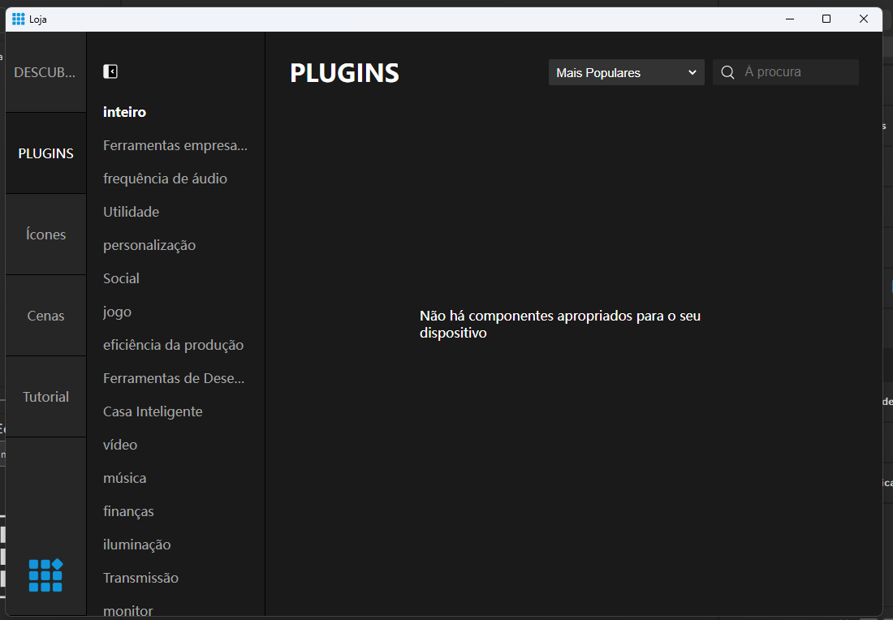The image size is (893, 620).
Task: Open the 'Mais Populares' sort dropdown
Action: pyautogui.click(x=626, y=72)
